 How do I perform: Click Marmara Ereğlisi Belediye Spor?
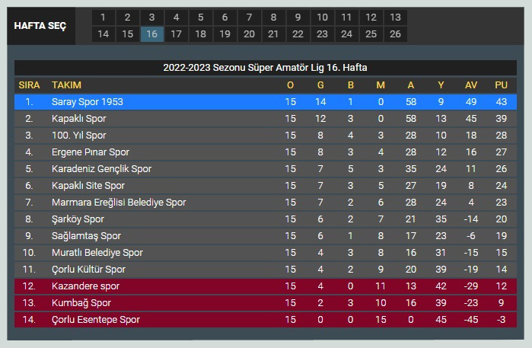[119, 203]
